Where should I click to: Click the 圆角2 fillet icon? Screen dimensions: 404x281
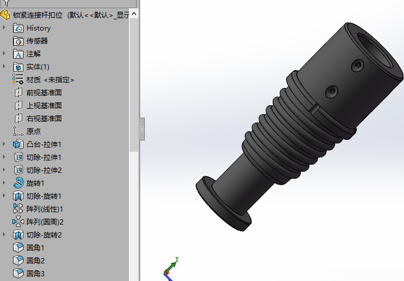coord(18,260)
